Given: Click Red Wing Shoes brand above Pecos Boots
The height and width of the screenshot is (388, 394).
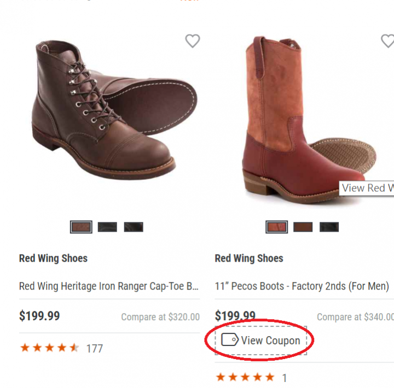Looking at the screenshot, I should (249, 258).
